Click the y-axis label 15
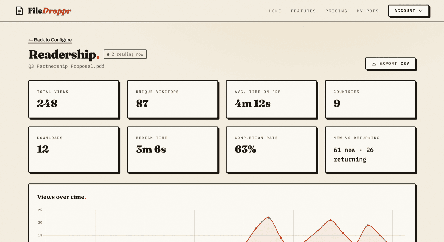Screen dimensions: 444x242 (x=40, y=235)
